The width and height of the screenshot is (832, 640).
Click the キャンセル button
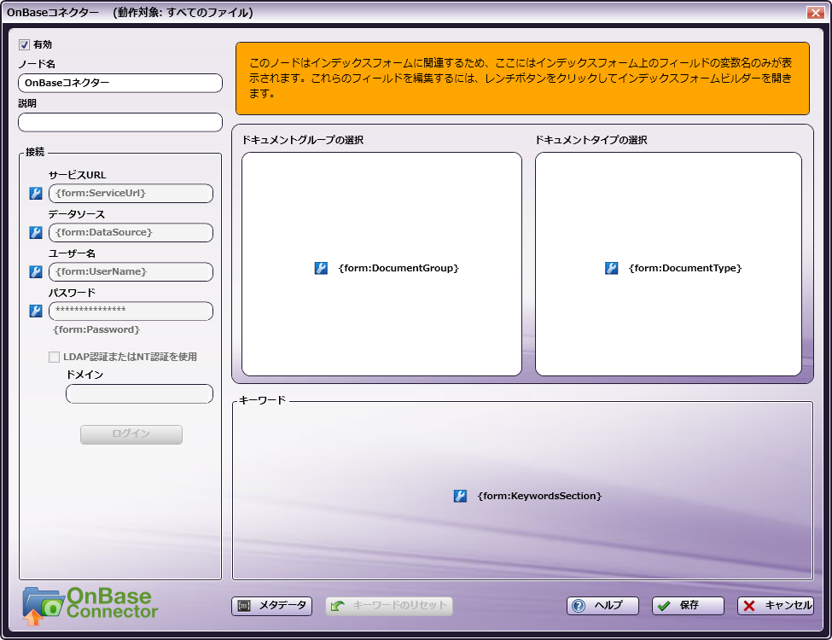775,606
